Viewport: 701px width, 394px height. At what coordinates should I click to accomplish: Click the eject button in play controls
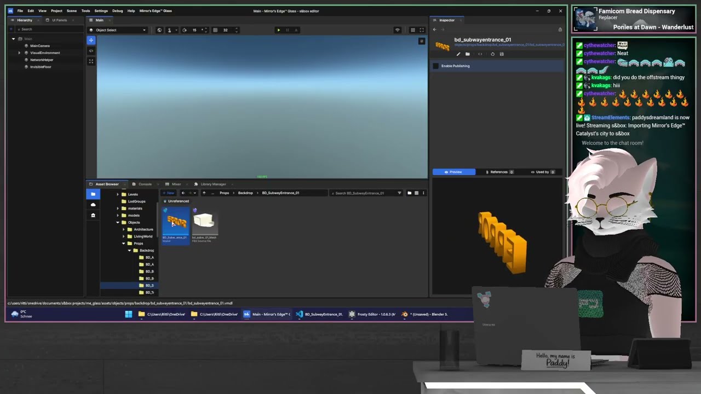click(x=296, y=30)
